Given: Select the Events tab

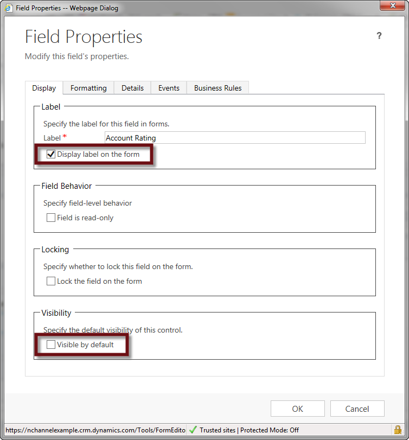Looking at the screenshot, I should pos(169,88).
